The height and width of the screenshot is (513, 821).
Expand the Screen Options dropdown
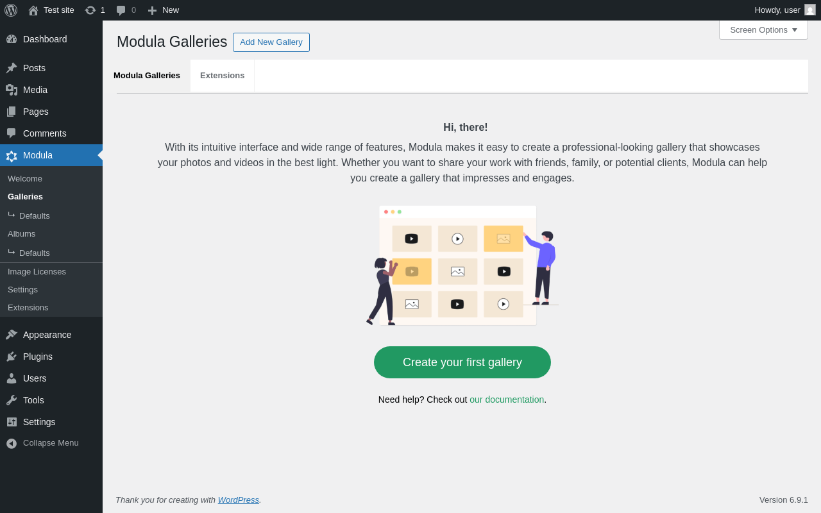pos(763,29)
